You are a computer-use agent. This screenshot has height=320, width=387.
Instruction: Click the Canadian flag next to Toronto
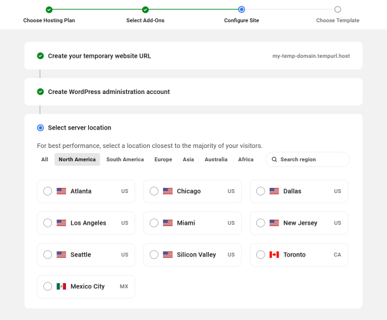[x=274, y=255]
